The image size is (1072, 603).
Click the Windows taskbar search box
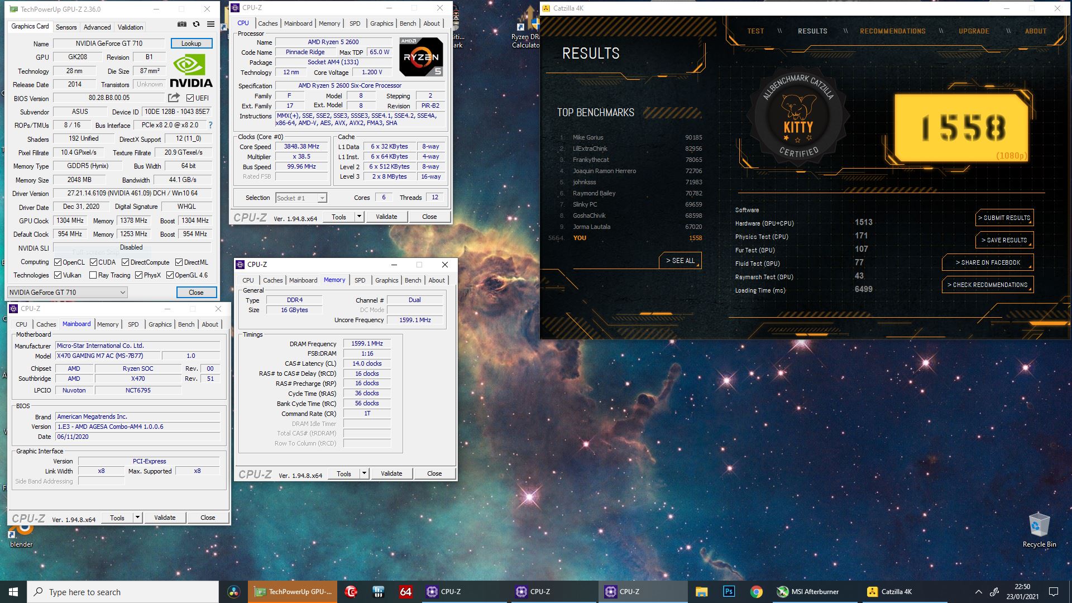[x=123, y=592]
